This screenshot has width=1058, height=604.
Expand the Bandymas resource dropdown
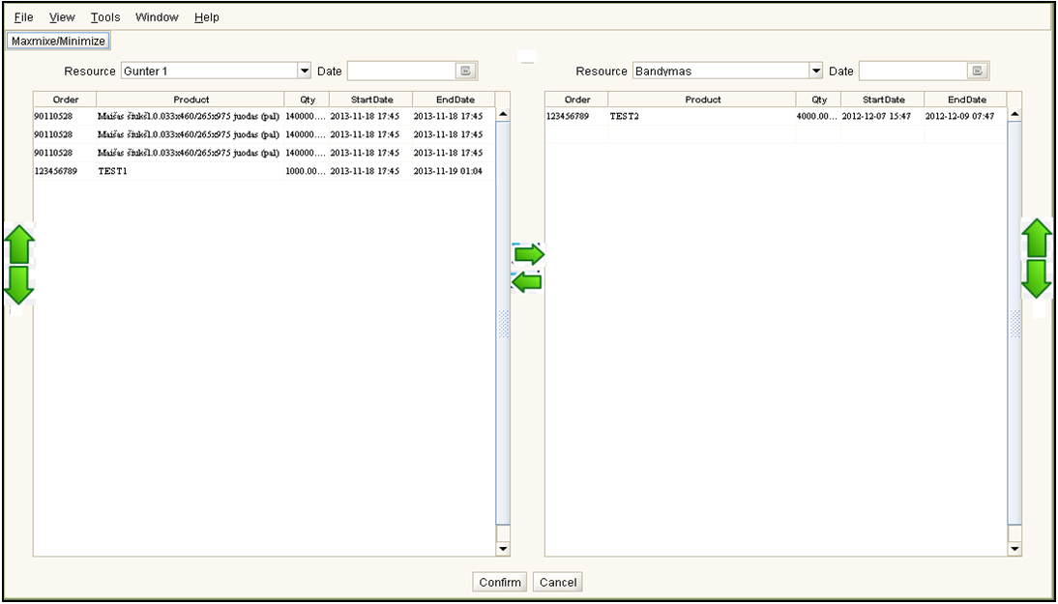(x=816, y=72)
